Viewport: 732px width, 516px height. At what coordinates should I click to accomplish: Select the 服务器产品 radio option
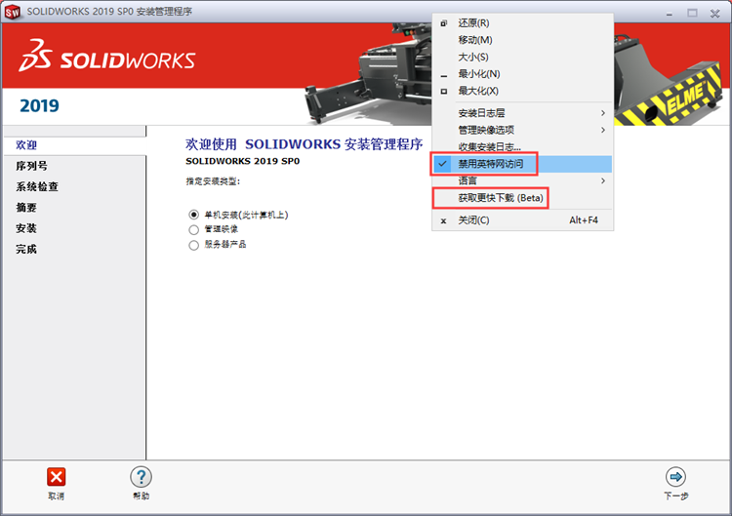click(x=194, y=245)
